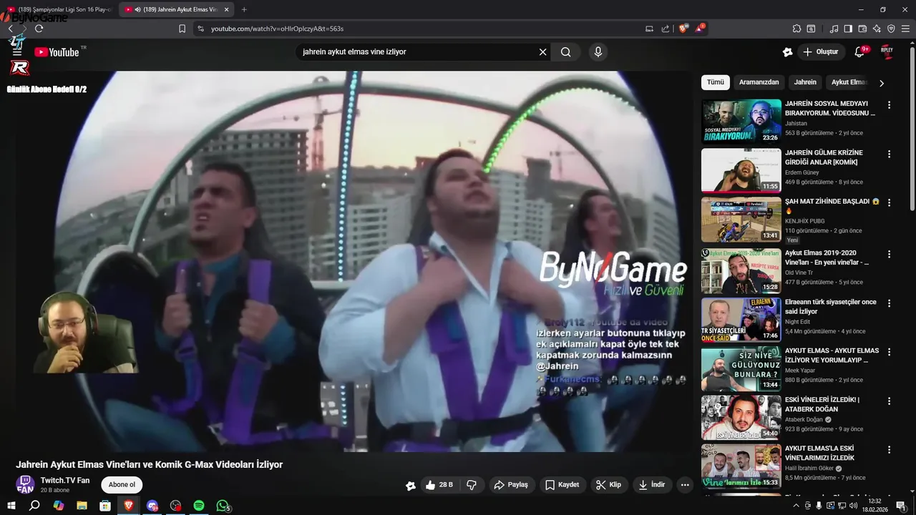Open options for ESKİ VİNELERİ İZLEDİK video
The width and height of the screenshot is (916, 515).
point(890,401)
